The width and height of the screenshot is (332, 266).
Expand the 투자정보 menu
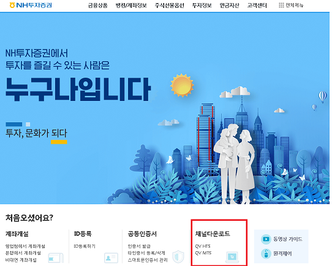point(202,6)
